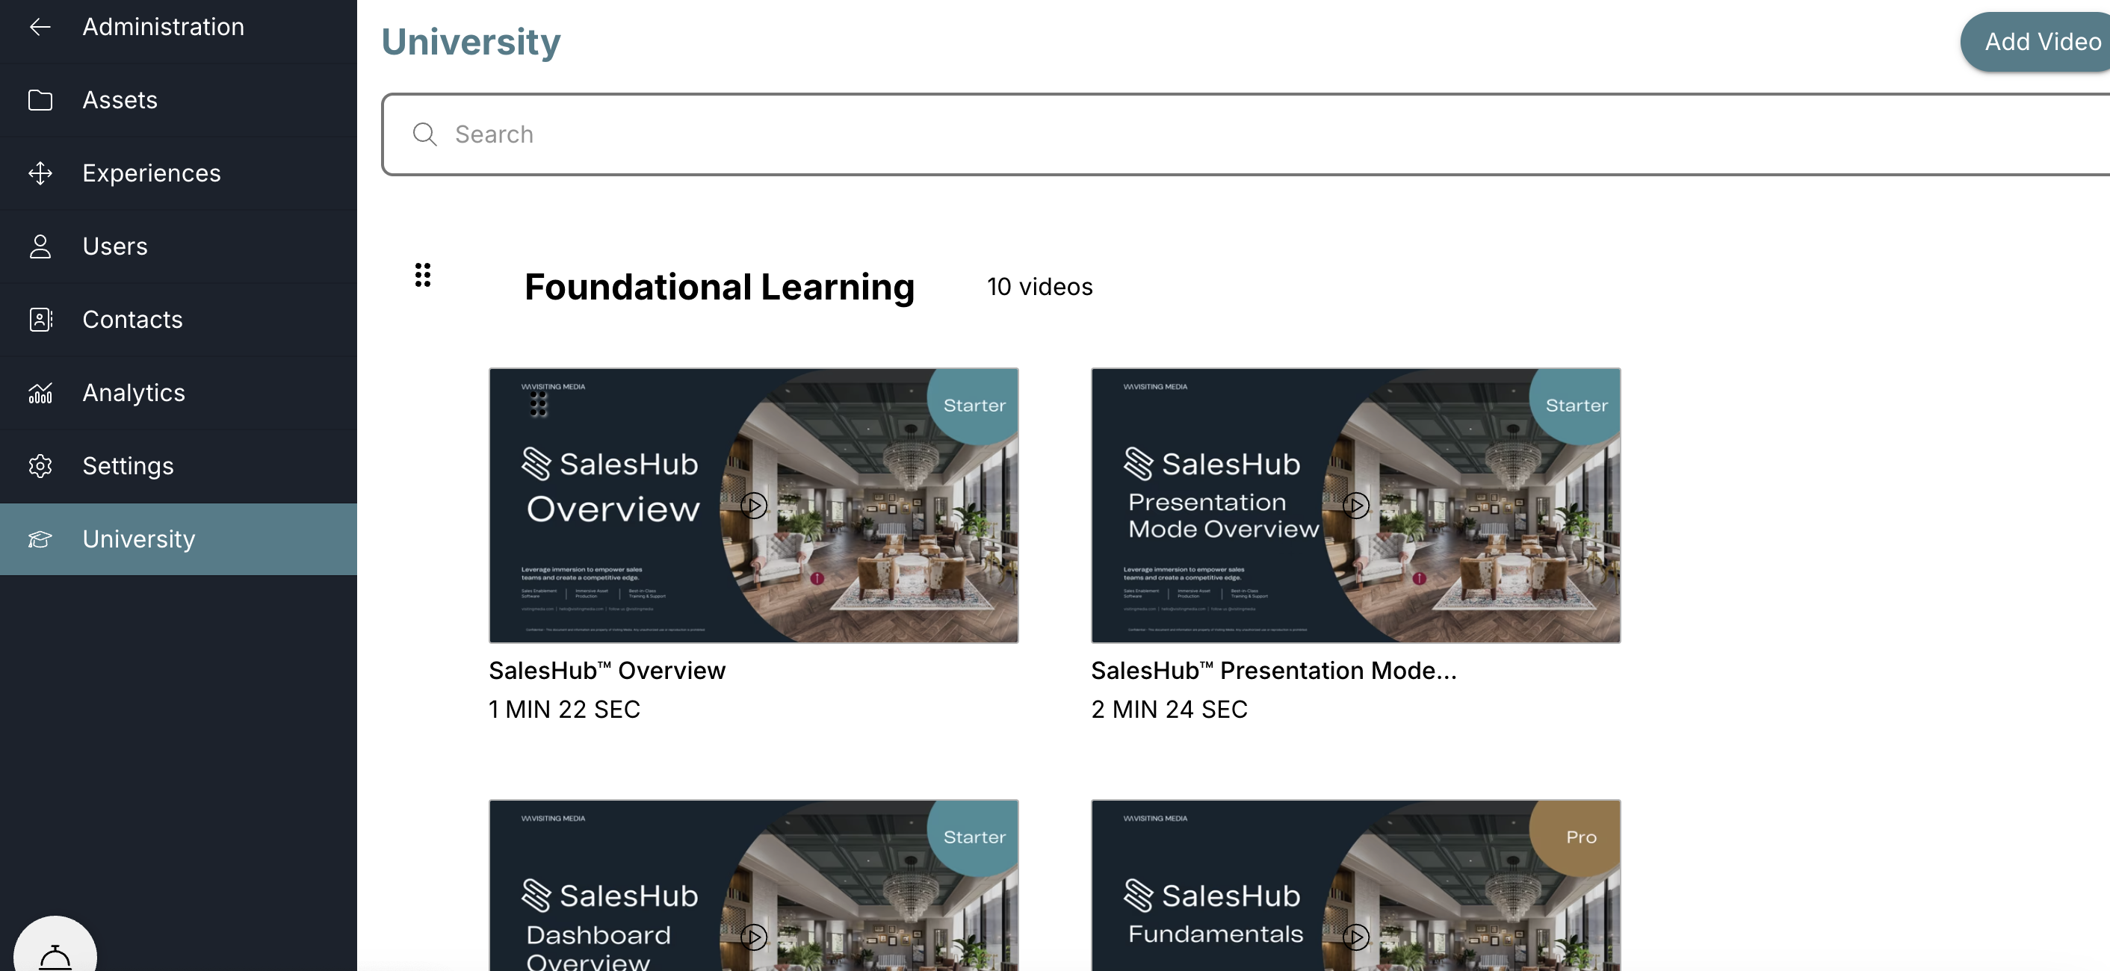Click the 1 MIN 22 SEC duration
Screen dimensions: 2110x971
coord(564,709)
